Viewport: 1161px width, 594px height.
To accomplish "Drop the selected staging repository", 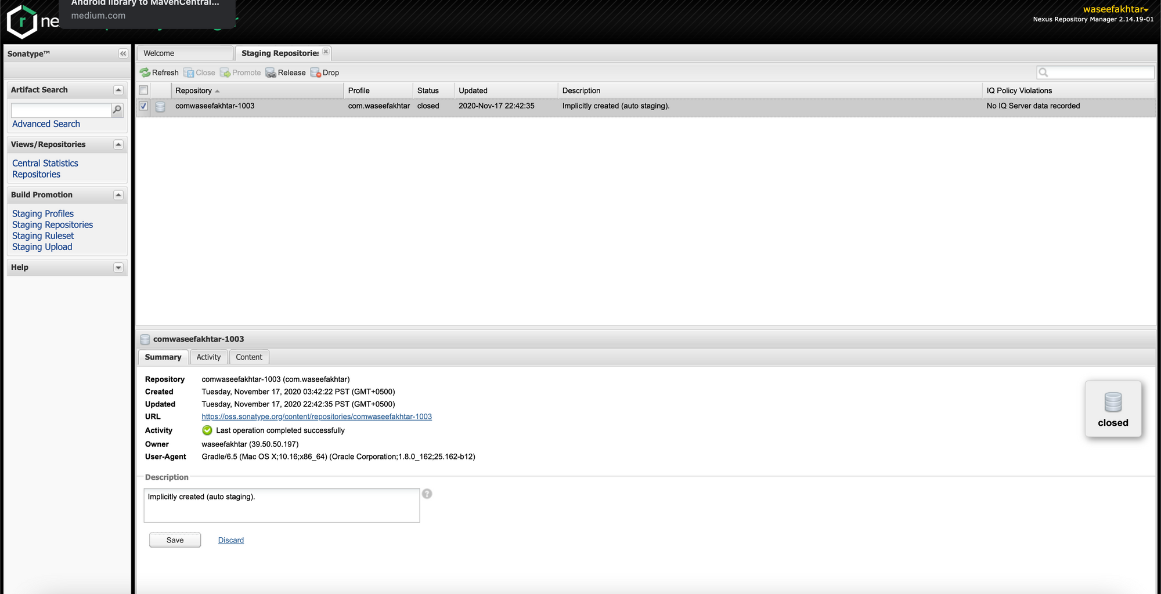I will (324, 73).
